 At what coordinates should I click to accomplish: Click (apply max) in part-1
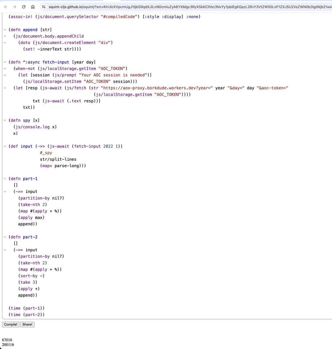pyautogui.click(x=31, y=218)
